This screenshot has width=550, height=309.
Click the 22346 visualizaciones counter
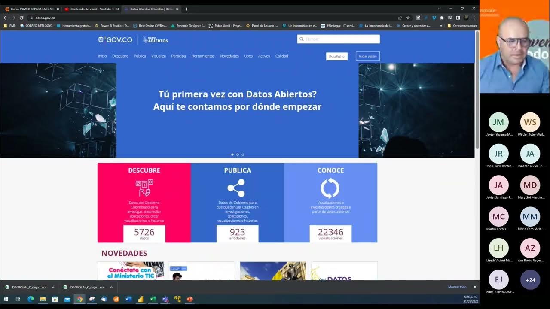(330, 233)
